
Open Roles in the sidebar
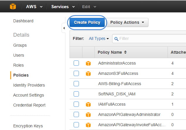(18, 65)
